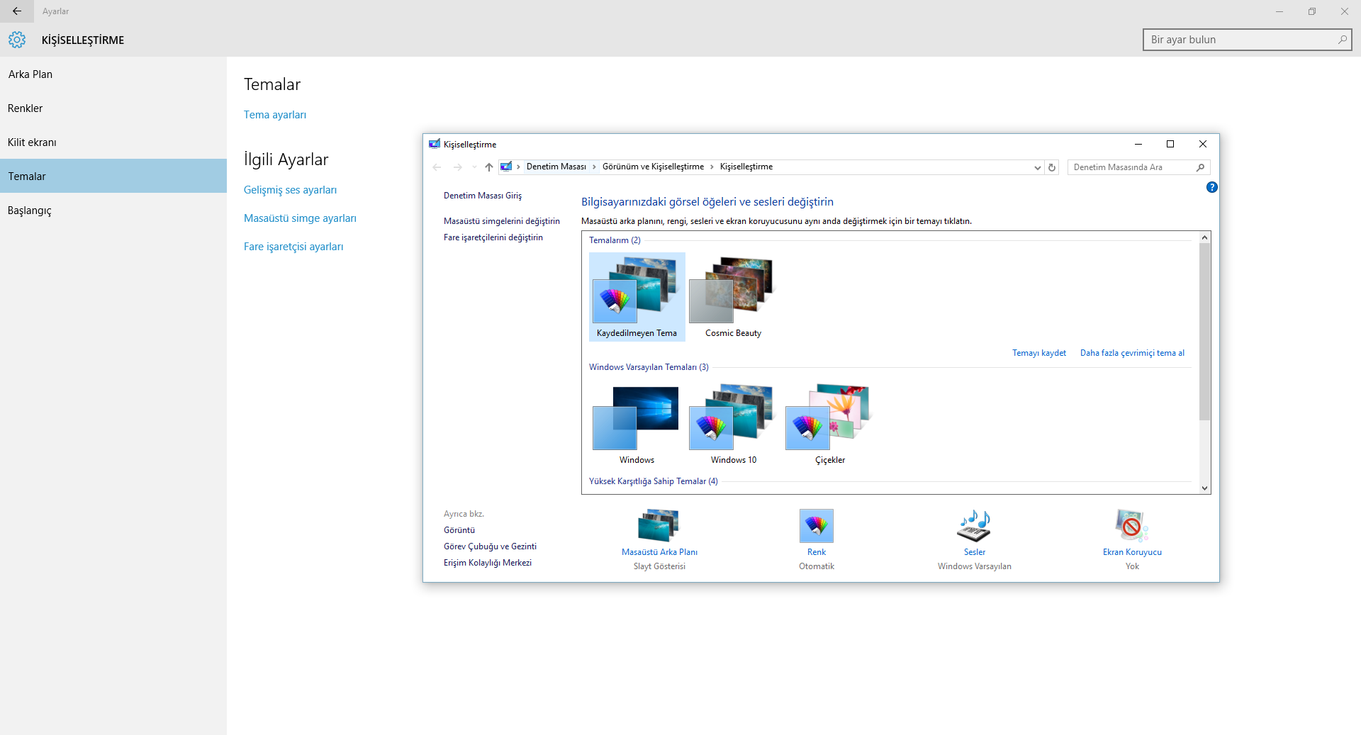Image resolution: width=1361 pixels, height=735 pixels.
Task: Open Tema ayarları link
Action: tap(275, 115)
